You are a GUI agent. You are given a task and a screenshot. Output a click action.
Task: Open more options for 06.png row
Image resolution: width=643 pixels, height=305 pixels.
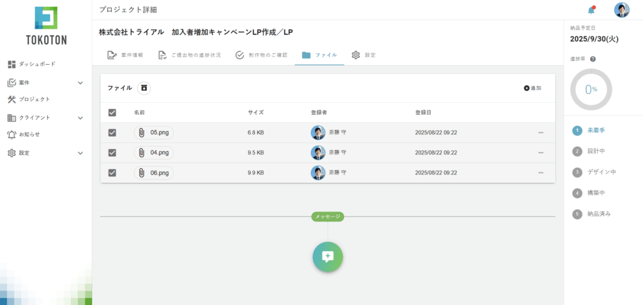click(541, 173)
